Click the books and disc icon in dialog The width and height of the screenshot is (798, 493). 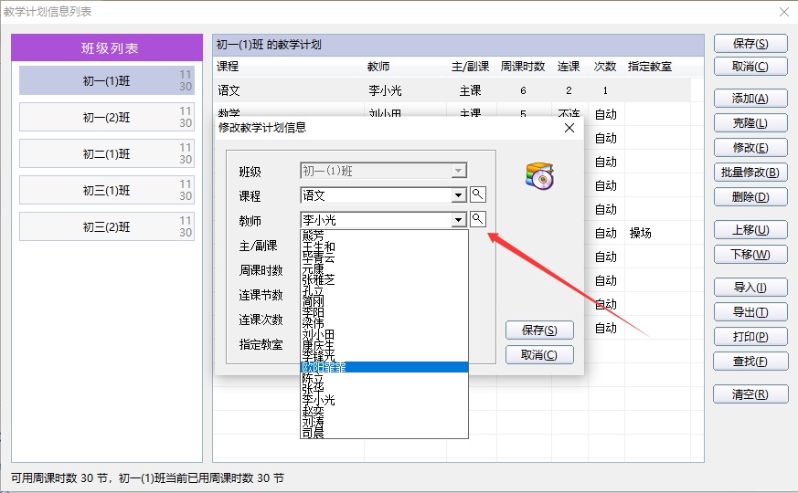pos(539,175)
